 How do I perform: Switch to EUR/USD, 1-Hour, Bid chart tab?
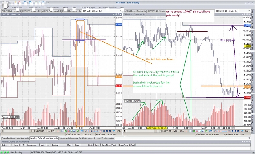coord(72,11)
